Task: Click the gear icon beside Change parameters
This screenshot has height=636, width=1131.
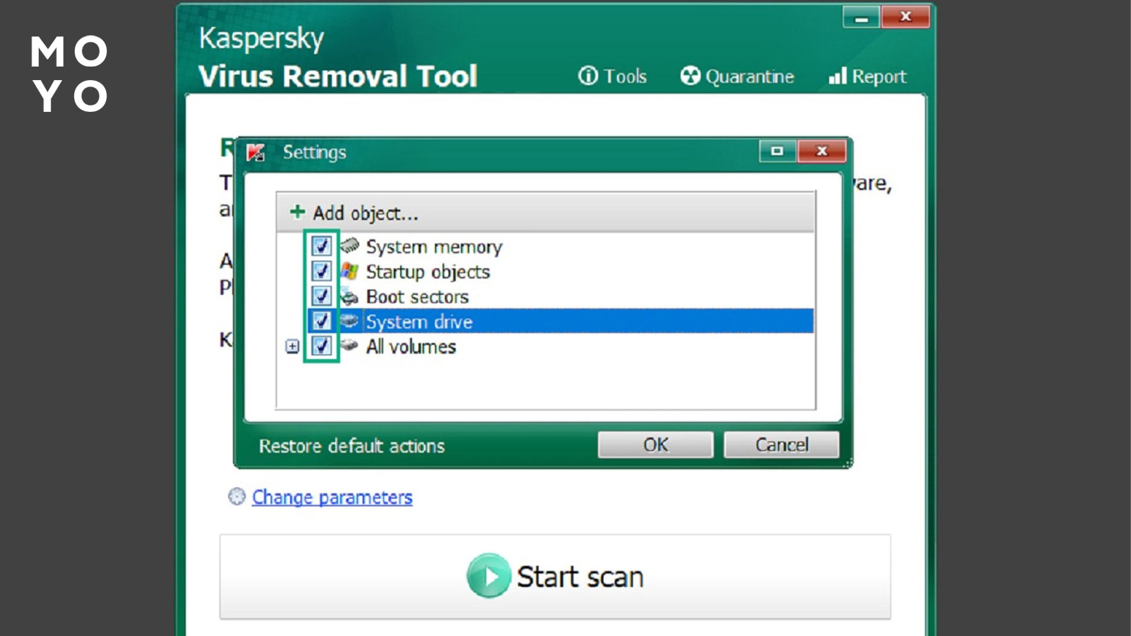Action: click(237, 497)
